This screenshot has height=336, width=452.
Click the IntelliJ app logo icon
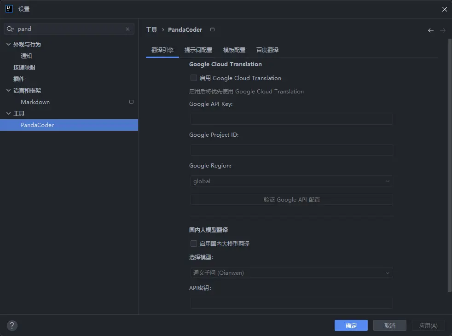[x=9, y=9]
